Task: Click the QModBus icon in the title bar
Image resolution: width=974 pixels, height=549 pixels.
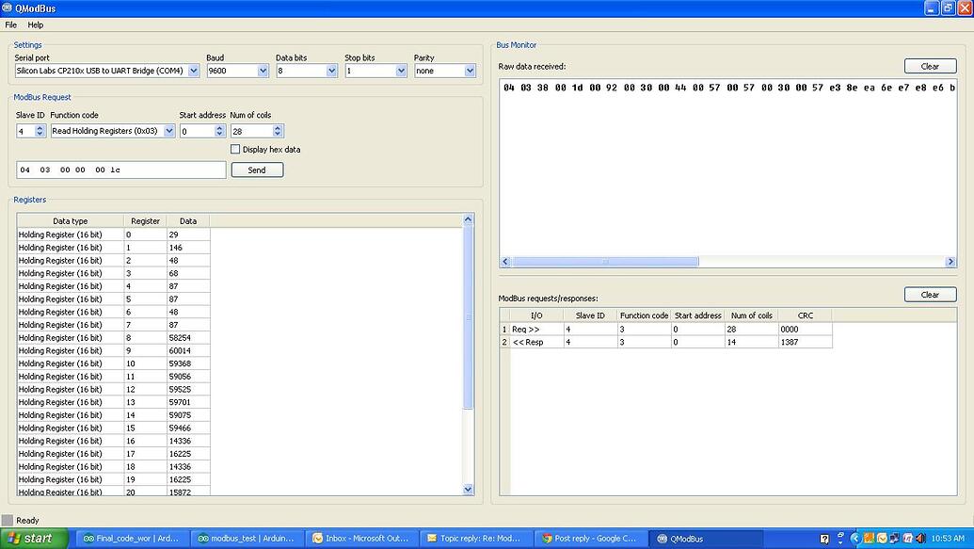Action: [x=8, y=8]
